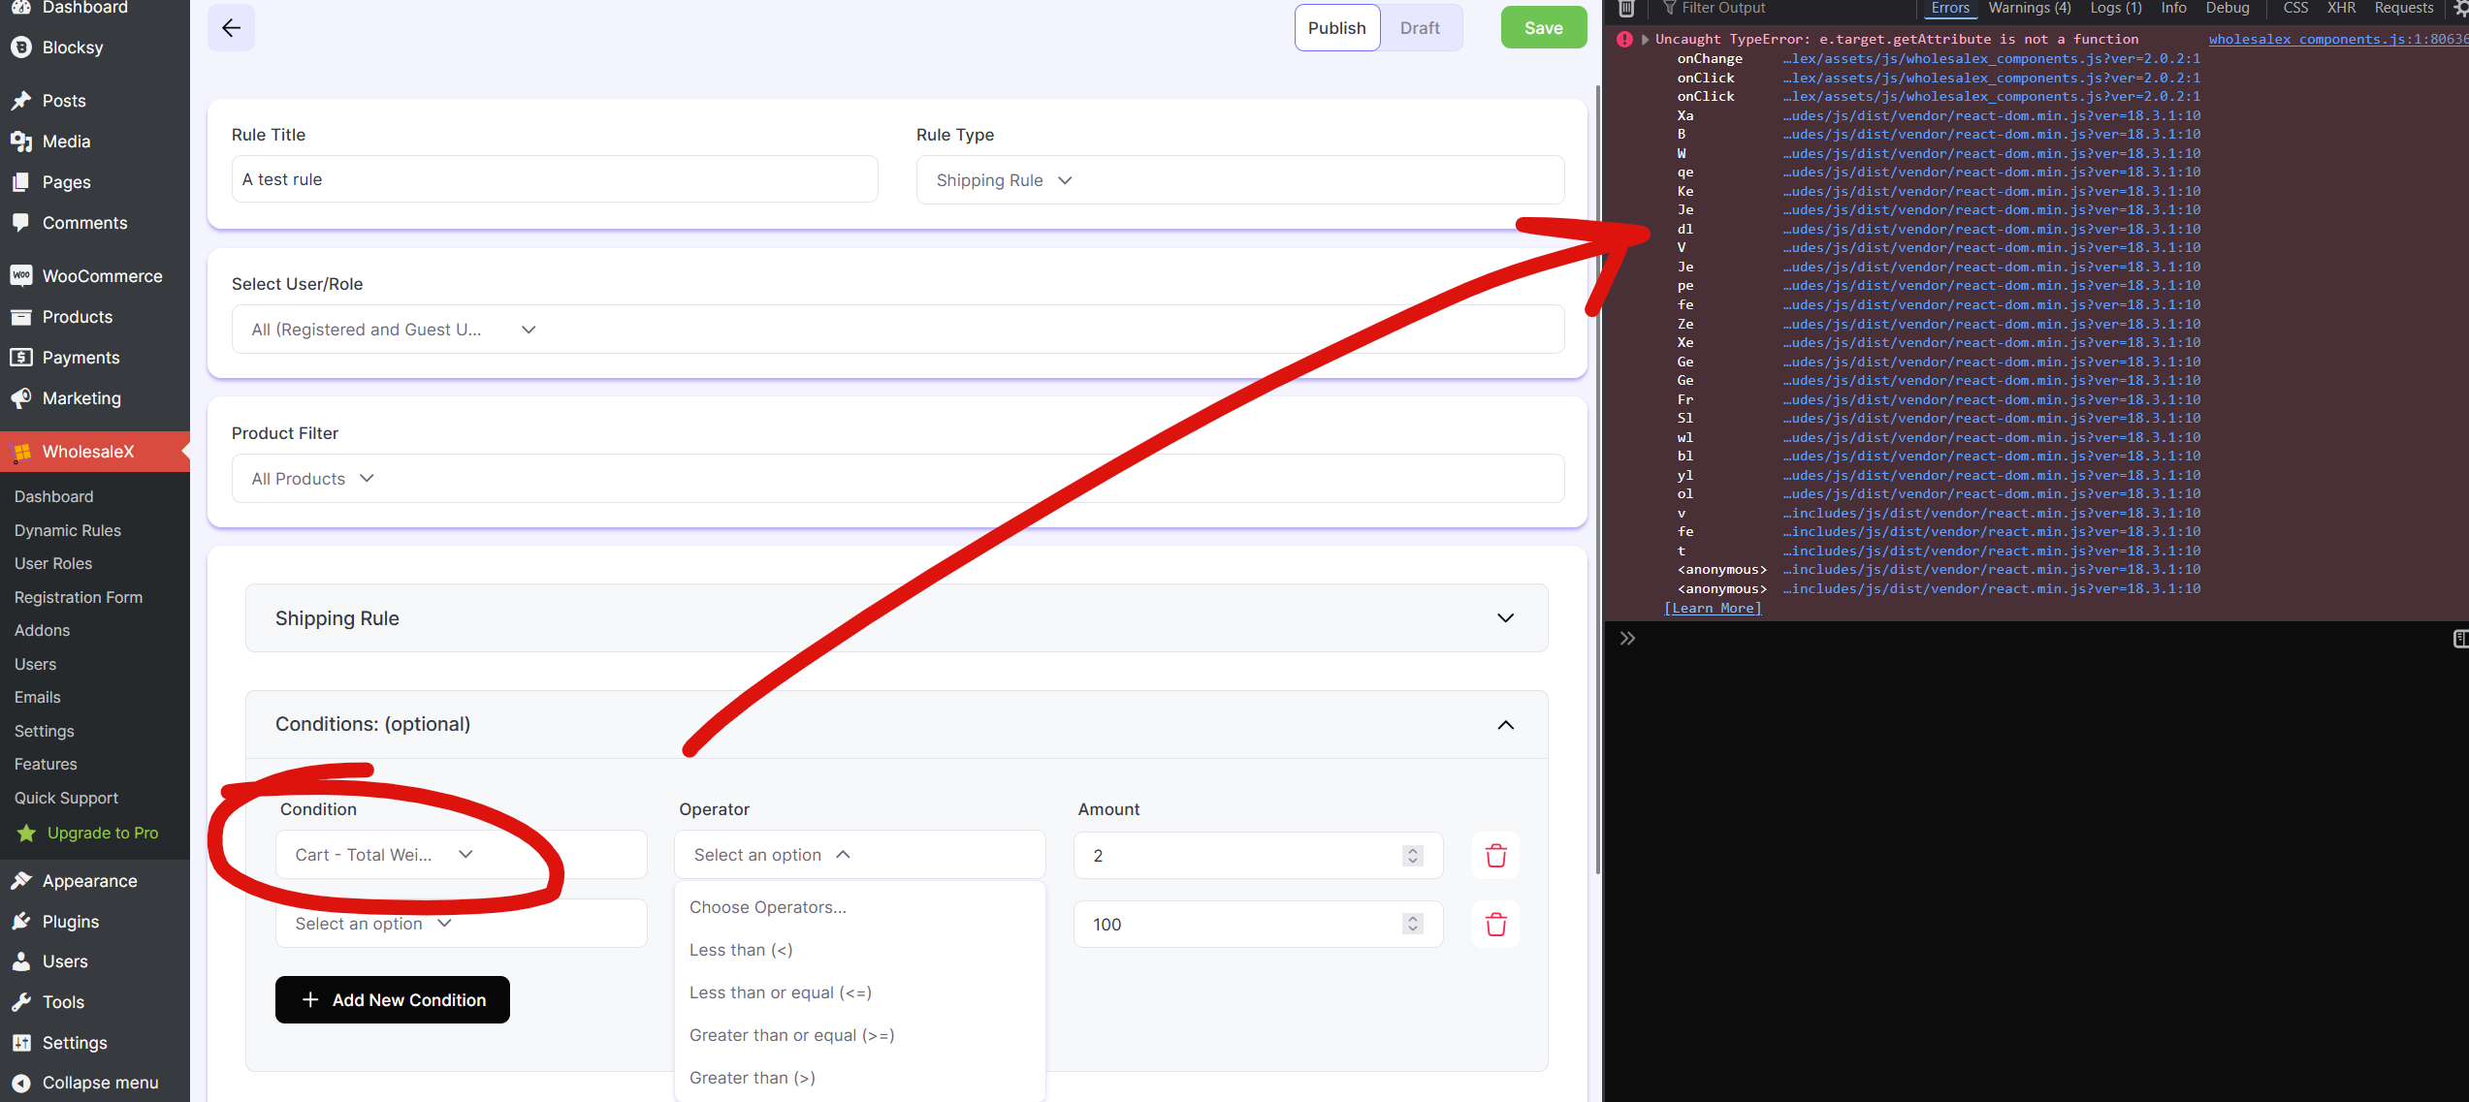This screenshot has height=1102, width=2469.
Task: Click Add New Condition button
Action: (x=392, y=999)
